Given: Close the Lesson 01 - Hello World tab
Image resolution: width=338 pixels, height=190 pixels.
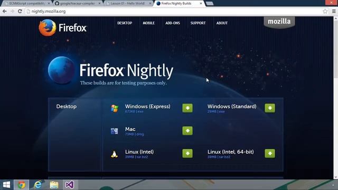Looking at the screenshot, I should pos(150,4).
